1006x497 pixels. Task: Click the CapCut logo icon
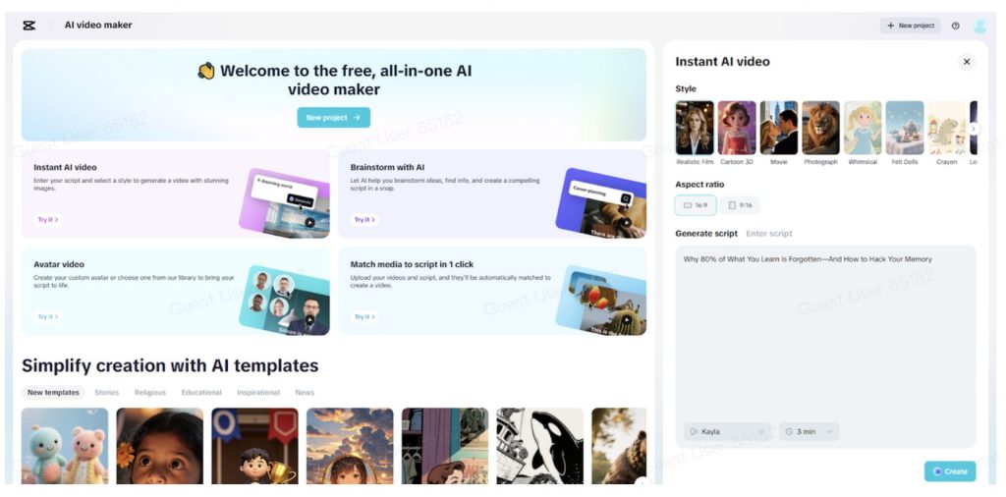[x=29, y=26]
